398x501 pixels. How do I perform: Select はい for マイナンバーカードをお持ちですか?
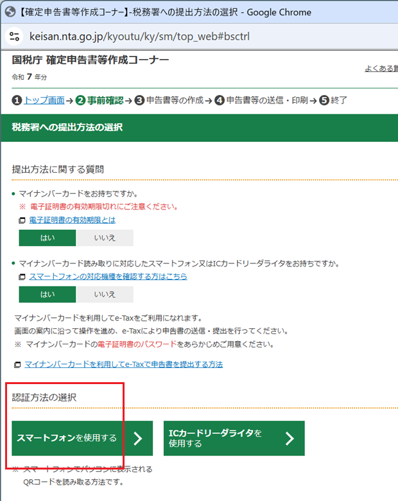pos(48,238)
